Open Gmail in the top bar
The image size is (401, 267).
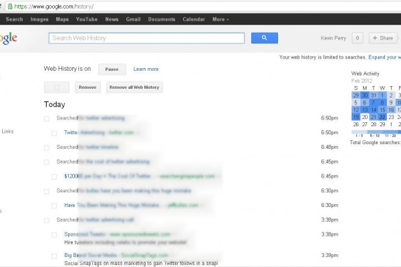(x=133, y=19)
